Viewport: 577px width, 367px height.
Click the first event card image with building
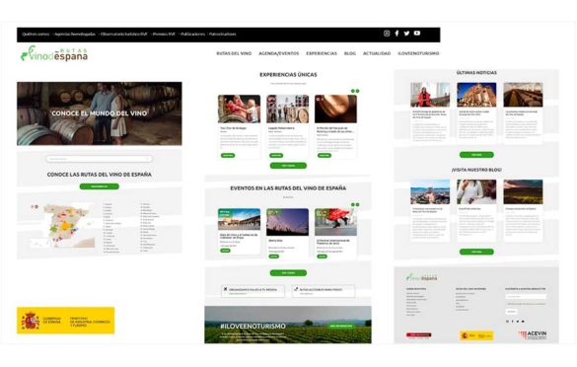coord(240,220)
